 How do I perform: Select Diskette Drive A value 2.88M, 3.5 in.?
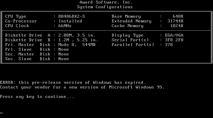77,35
